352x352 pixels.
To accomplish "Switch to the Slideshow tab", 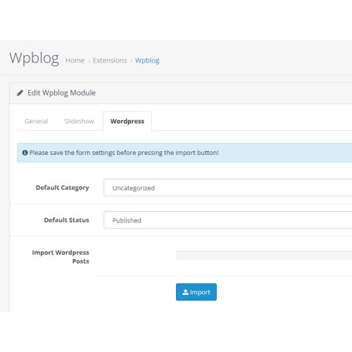I will click(x=79, y=121).
